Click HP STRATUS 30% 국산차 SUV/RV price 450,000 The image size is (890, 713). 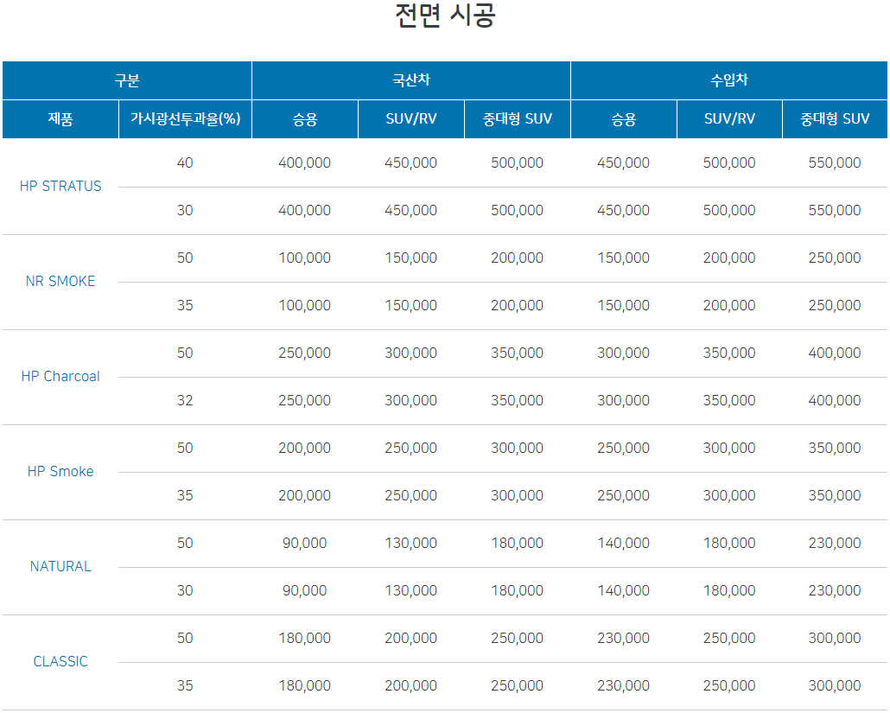coord(411,211)
